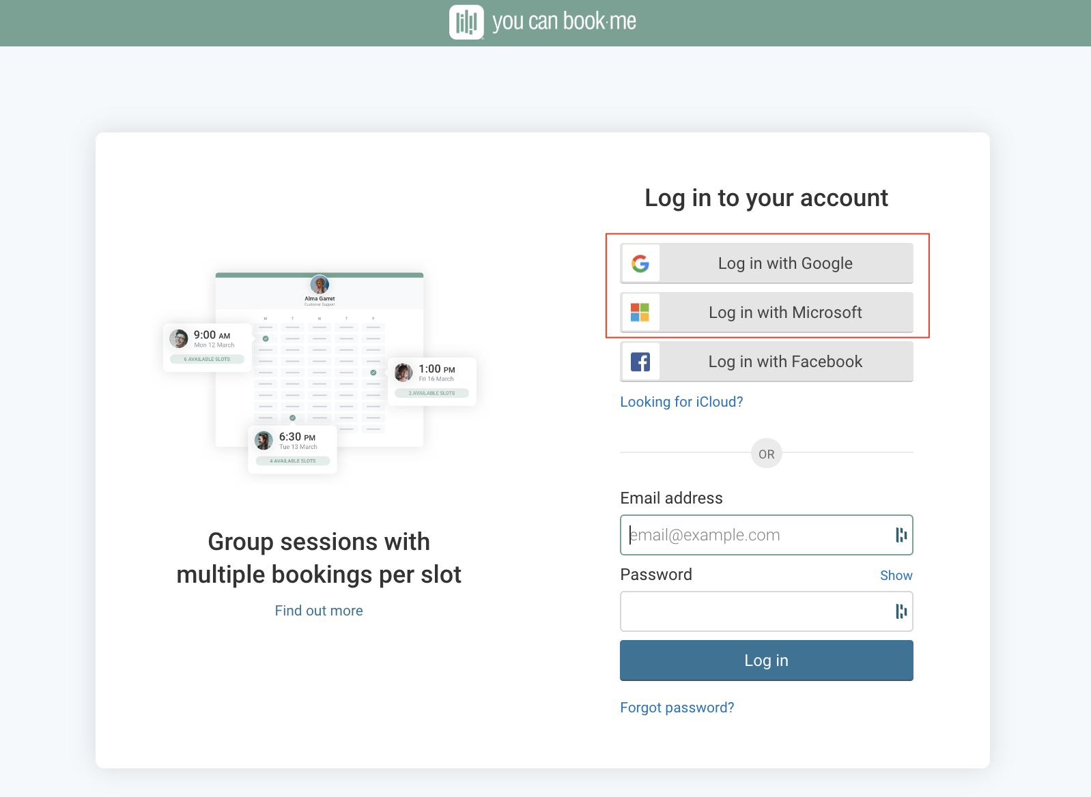Click password manager icon in email field
1091x797 pixels.
tap(901, 535)
